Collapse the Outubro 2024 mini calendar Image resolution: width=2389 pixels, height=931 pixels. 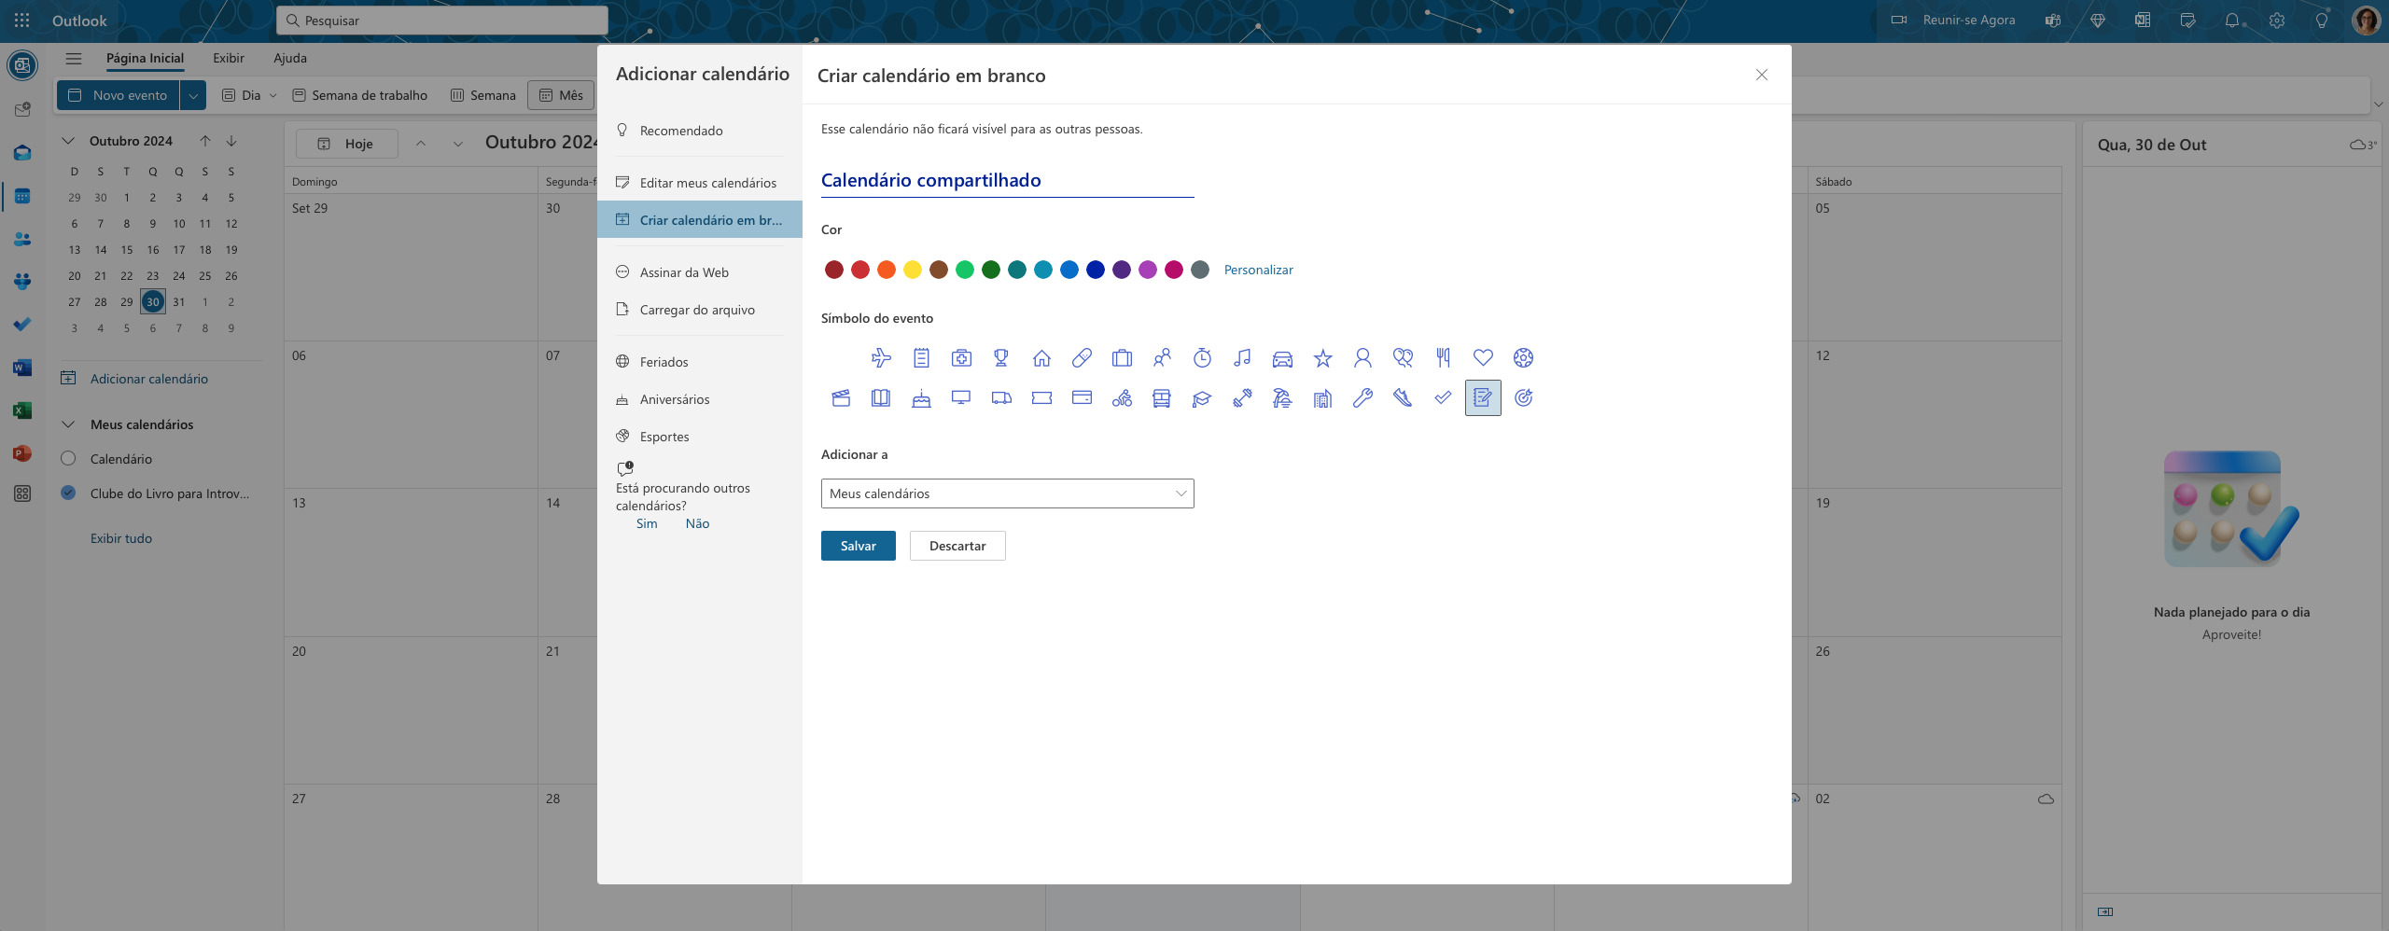(66, 140)
